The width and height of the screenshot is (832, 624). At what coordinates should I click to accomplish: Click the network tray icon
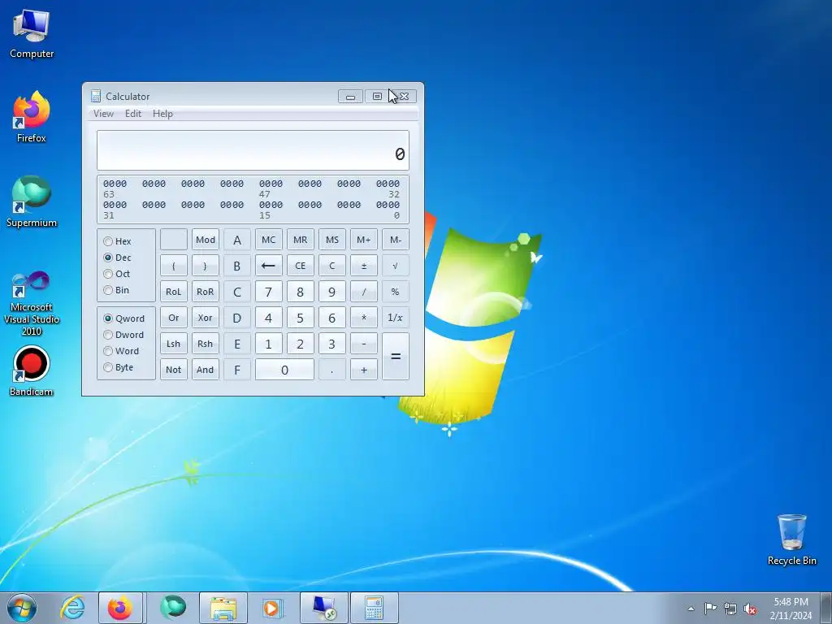(730, 609)
